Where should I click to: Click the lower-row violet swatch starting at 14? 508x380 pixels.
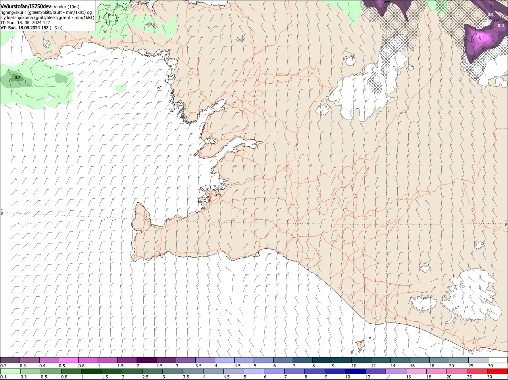pos(396,371)
